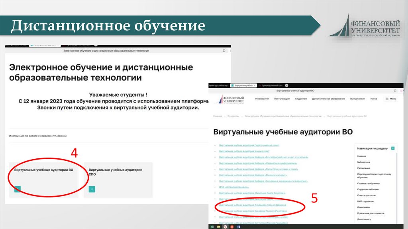408x229 pixels.
Task: Open Кафедра «Финансы и кредит» link
Action: [x=253, y=175]
